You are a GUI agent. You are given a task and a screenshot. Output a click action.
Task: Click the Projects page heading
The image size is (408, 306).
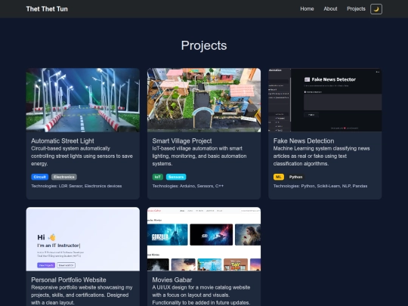[x=204, y=45]
